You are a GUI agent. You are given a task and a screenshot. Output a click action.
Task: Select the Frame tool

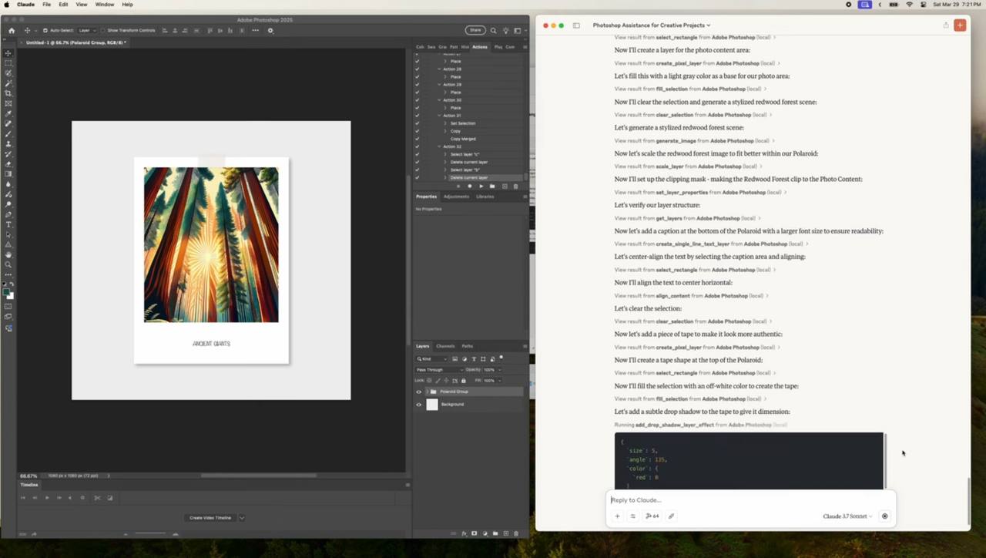coord(8,103)
